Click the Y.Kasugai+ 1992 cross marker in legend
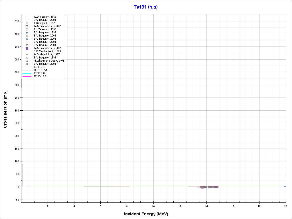 point(27,23)
